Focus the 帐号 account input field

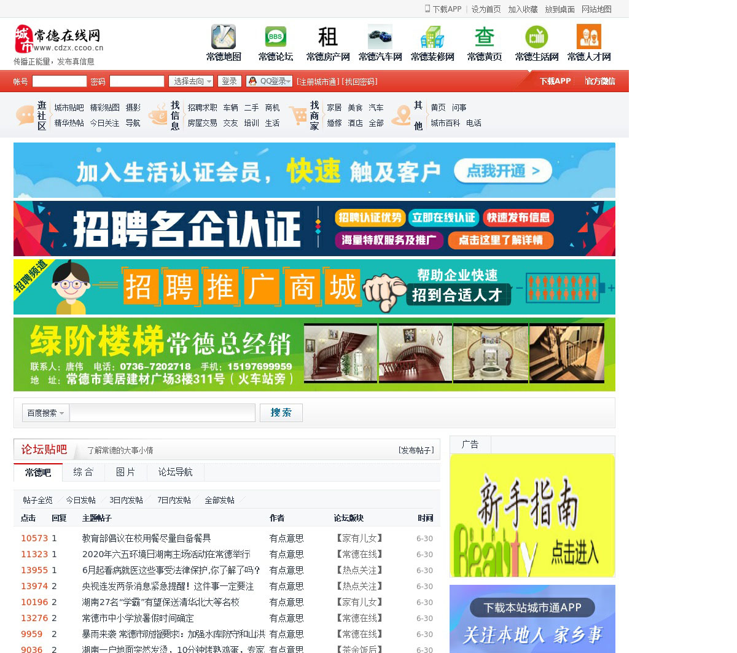click(60, 81)
